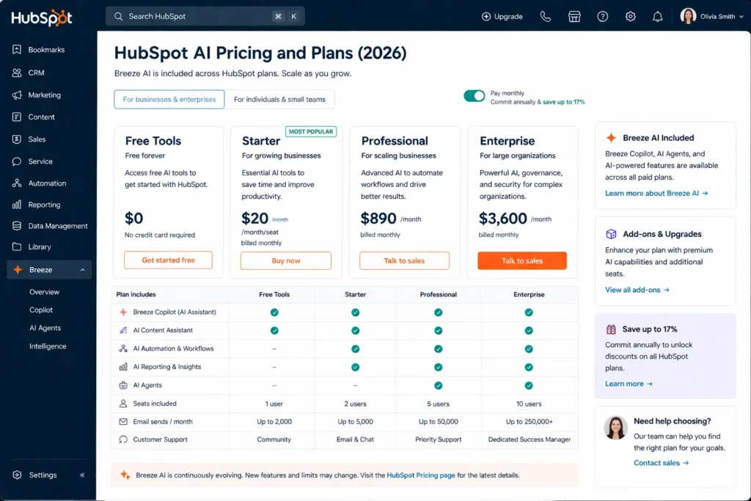Open Marketing in the sidebar
The height and width of the screenshot is (501, 751).
point(44,95)
